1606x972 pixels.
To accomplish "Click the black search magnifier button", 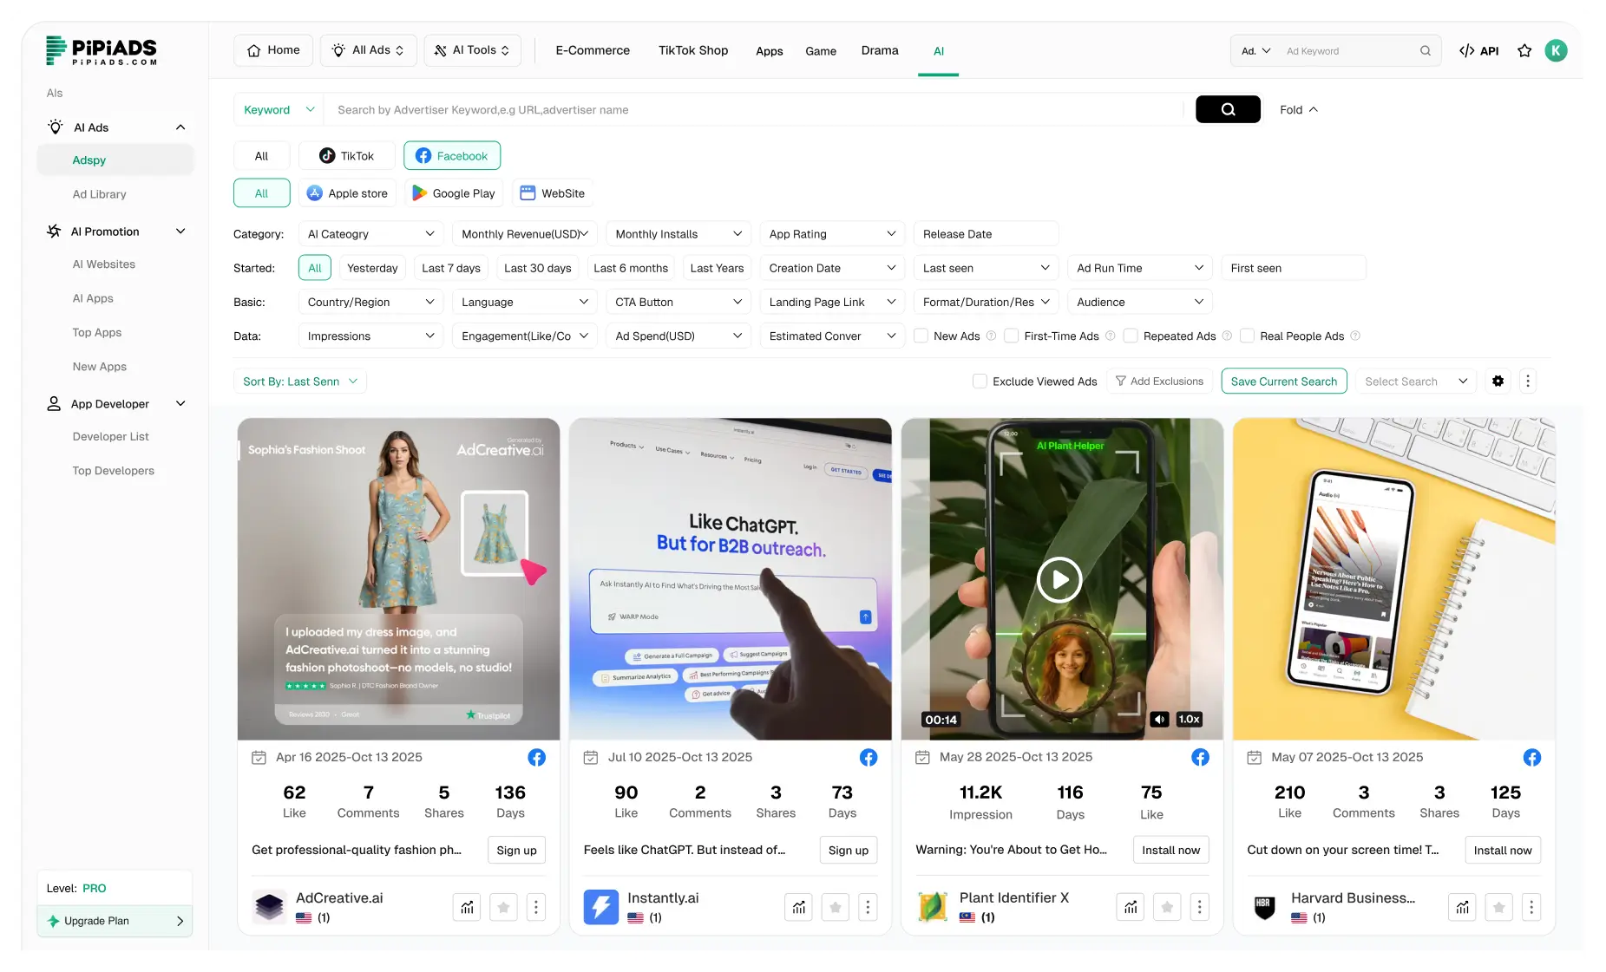I will point(1228,109).
